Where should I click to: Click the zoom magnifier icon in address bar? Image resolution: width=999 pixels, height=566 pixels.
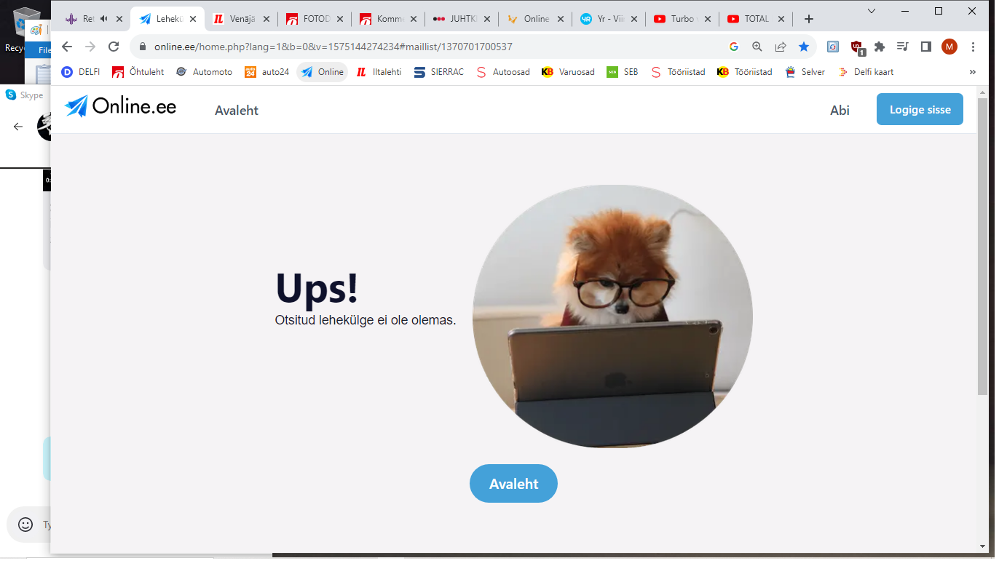(757, 47)
